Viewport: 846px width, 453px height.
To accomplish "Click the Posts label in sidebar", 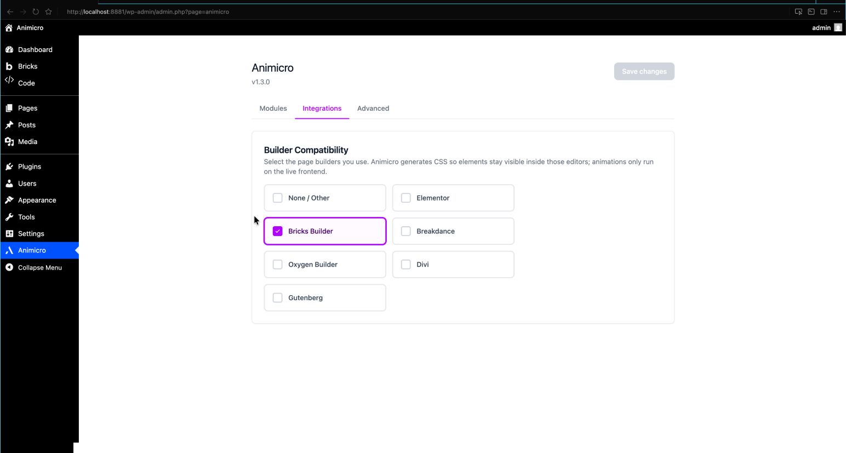I will (x=27, y=125).
